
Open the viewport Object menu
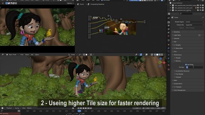pos(37,55)
